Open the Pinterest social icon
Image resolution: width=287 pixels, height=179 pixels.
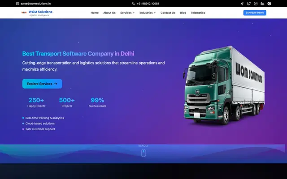pyautogui.click(x=269, y=4)
